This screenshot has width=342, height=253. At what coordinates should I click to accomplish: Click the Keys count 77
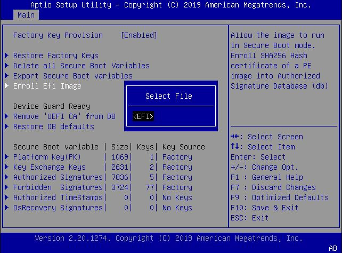[150, 187]
